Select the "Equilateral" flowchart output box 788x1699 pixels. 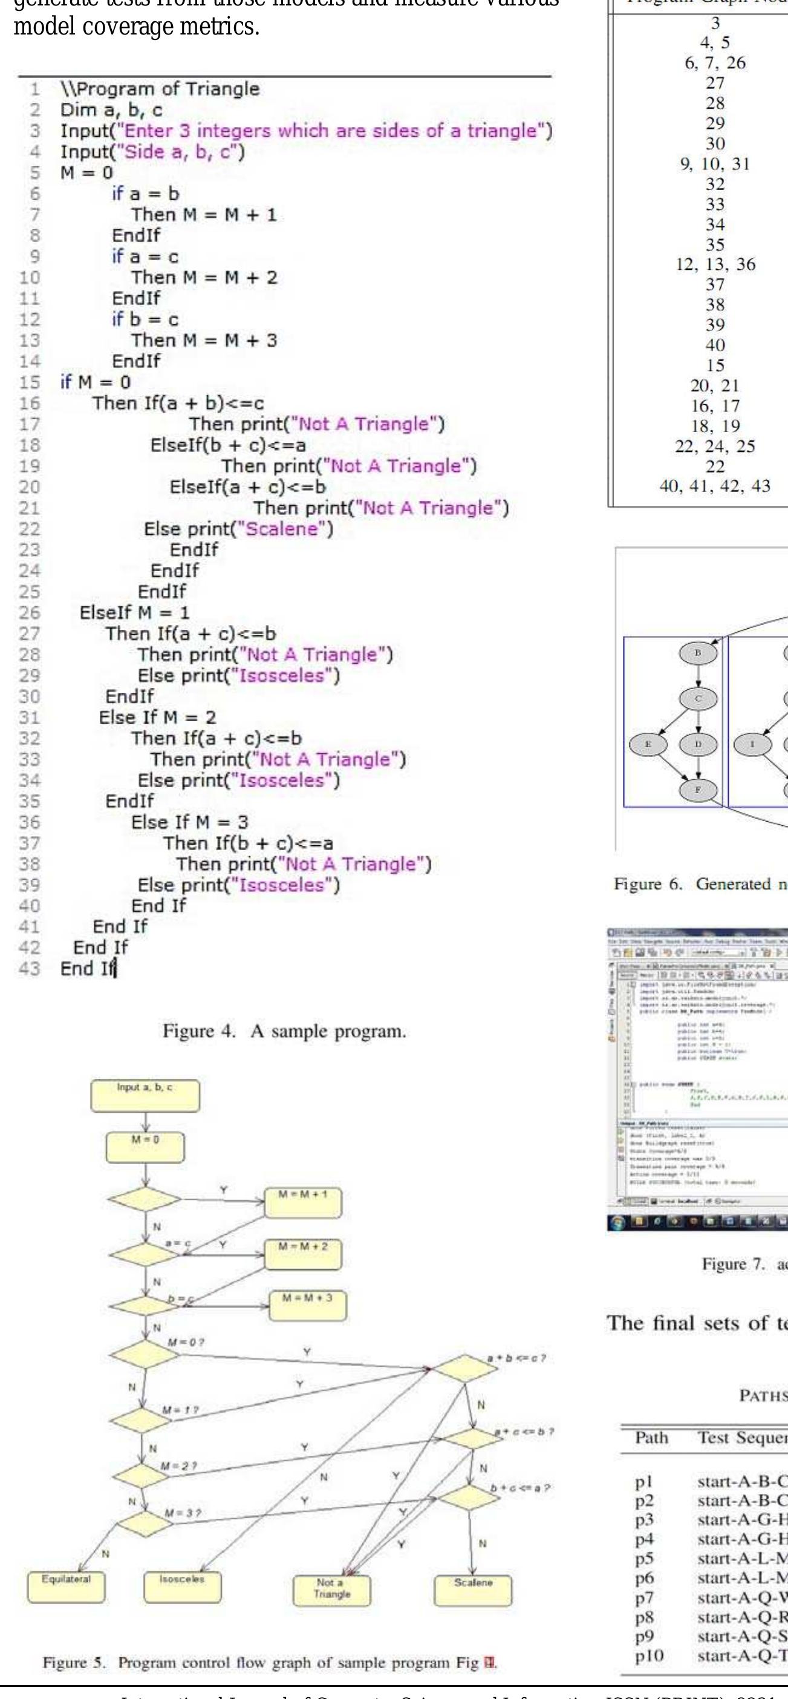click(x=66, y=1588)
